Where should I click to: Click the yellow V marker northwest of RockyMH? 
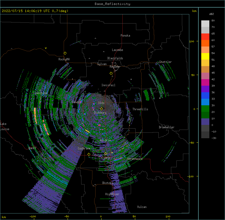pyautogui.click(x=46, y=48)
